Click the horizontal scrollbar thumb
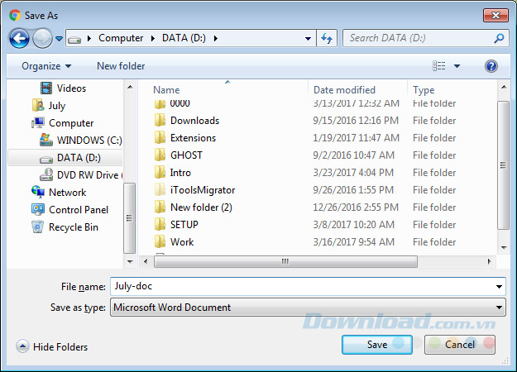Image resolution: width=517 pixels, height=372 pixels. 285,261
